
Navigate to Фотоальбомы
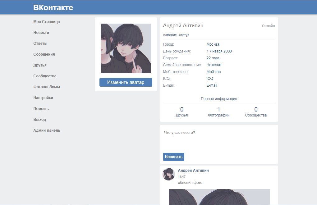tap(47, 87)
